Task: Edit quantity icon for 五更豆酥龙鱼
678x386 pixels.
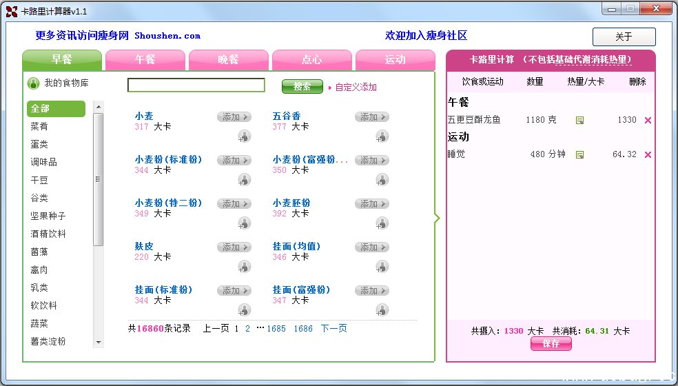Action: pos(580,121)
